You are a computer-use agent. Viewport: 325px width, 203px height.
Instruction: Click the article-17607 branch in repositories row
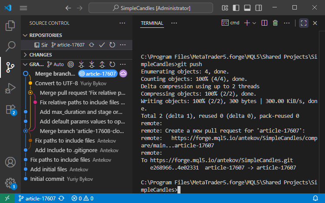68,45
